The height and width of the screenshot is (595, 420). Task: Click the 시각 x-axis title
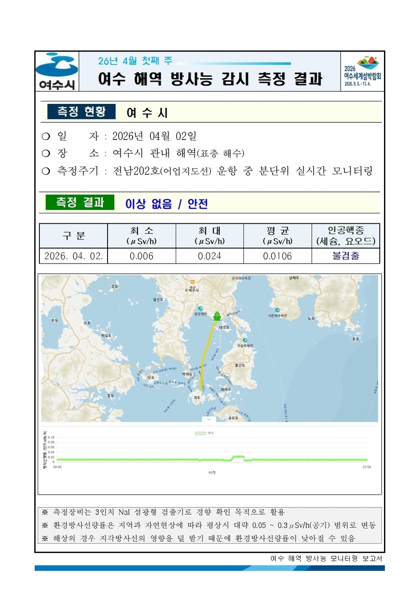(x=212, y=472)
